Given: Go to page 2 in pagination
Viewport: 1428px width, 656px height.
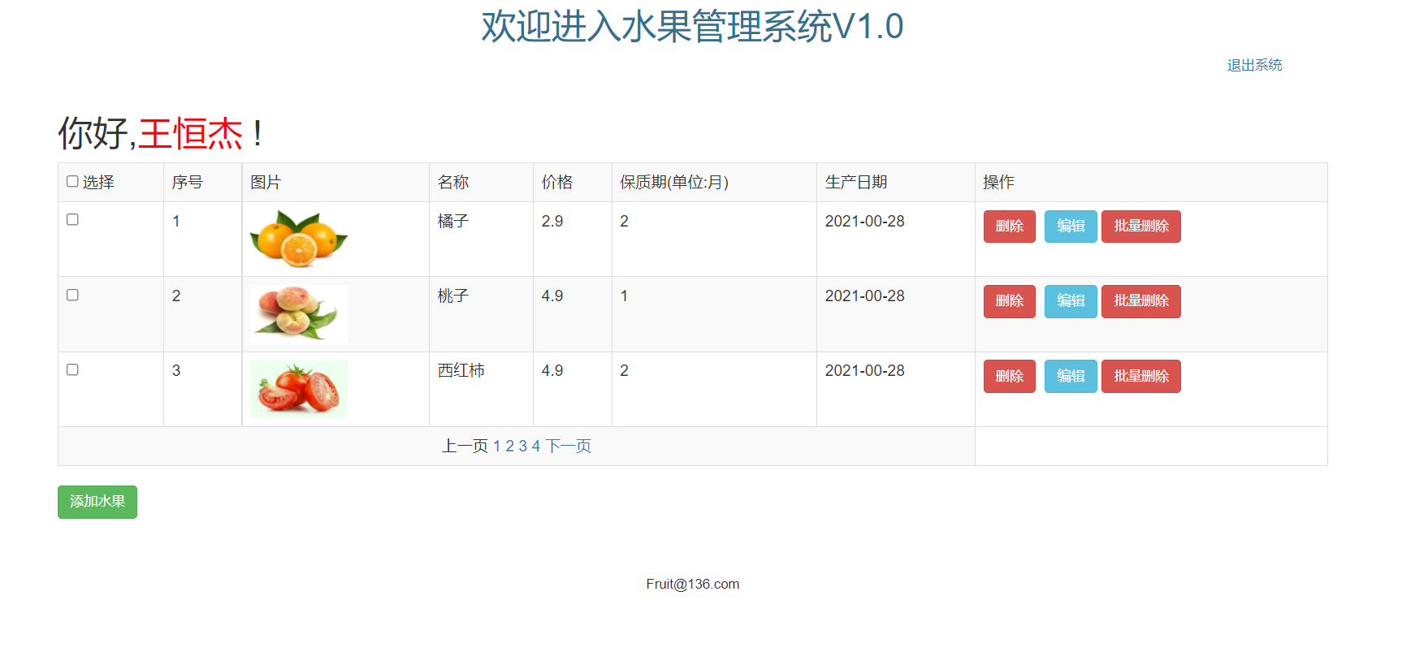Looking at the screenshot, I should [x=510, y=446].
